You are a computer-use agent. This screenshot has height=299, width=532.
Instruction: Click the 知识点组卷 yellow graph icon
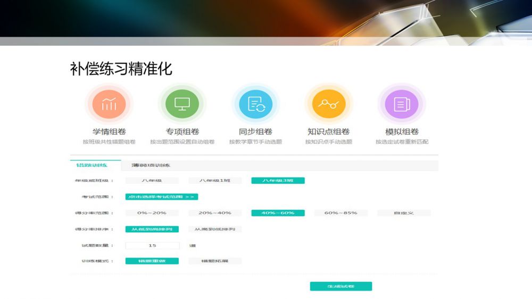coord(328,104)
